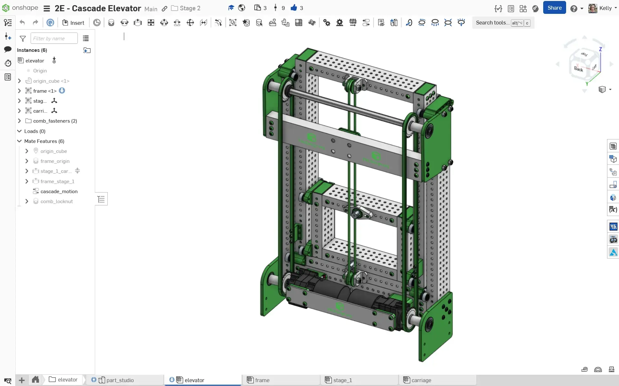Screen dimensions: 619x386
Task: Open the filter funnel icon in instances panel
Action: tap(23, 39)
